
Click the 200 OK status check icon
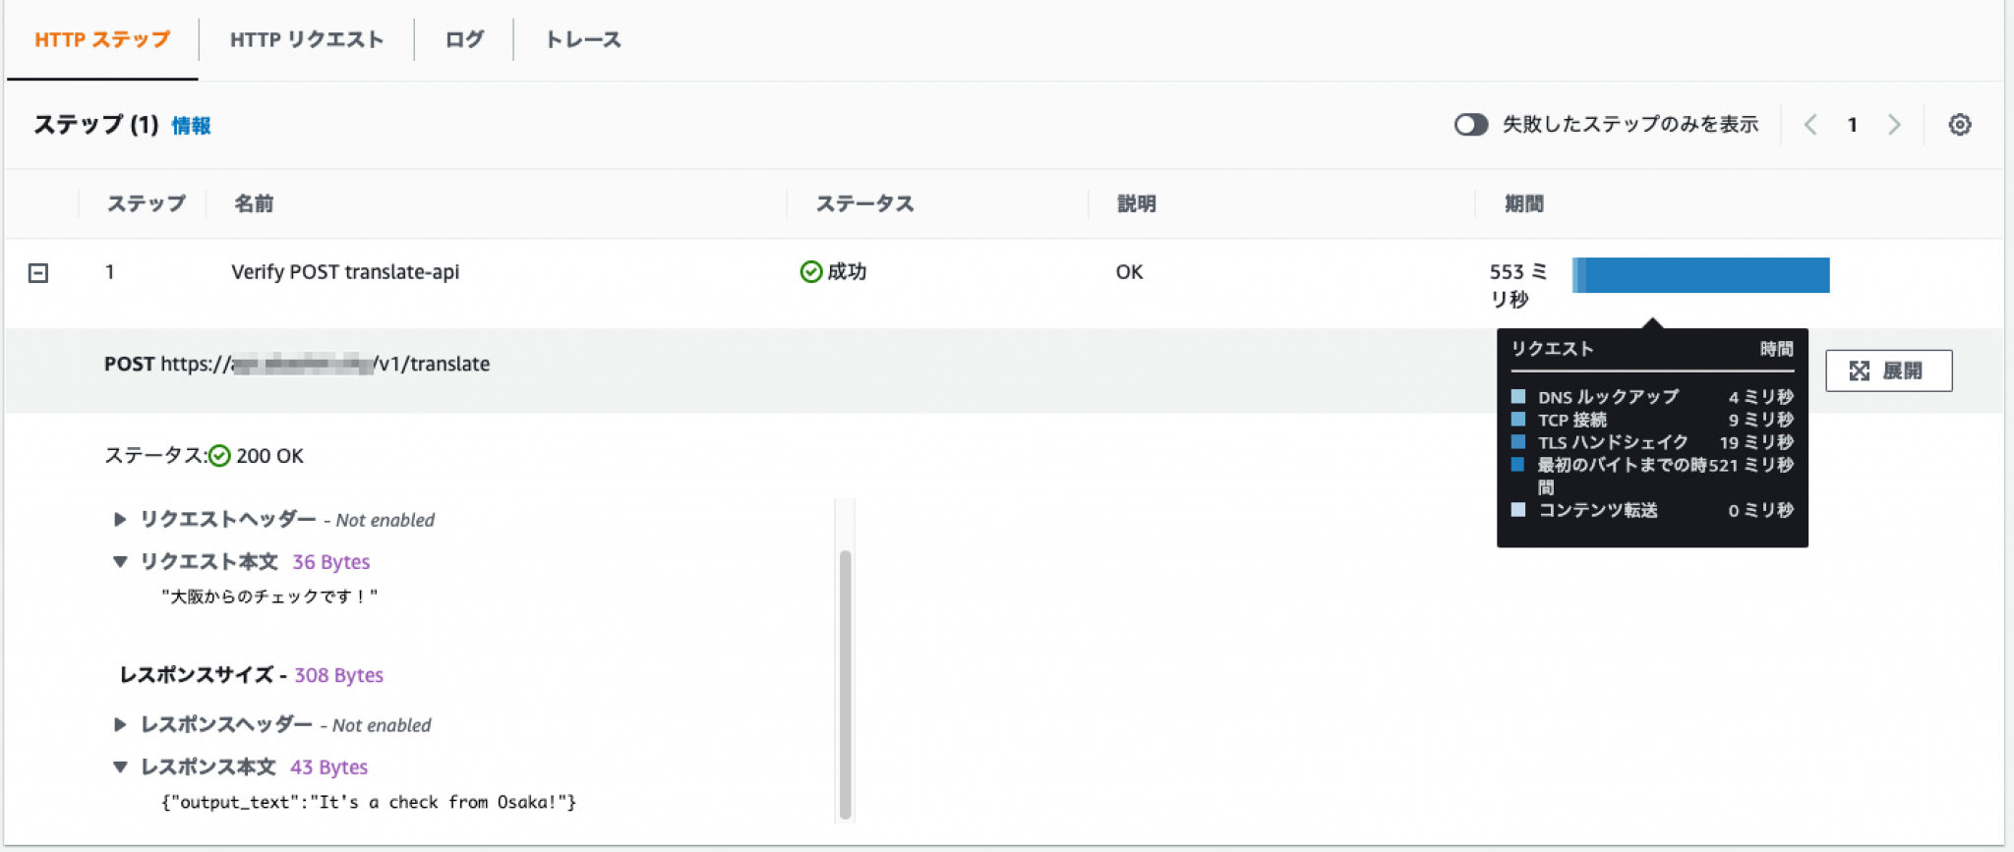(219, 456)
